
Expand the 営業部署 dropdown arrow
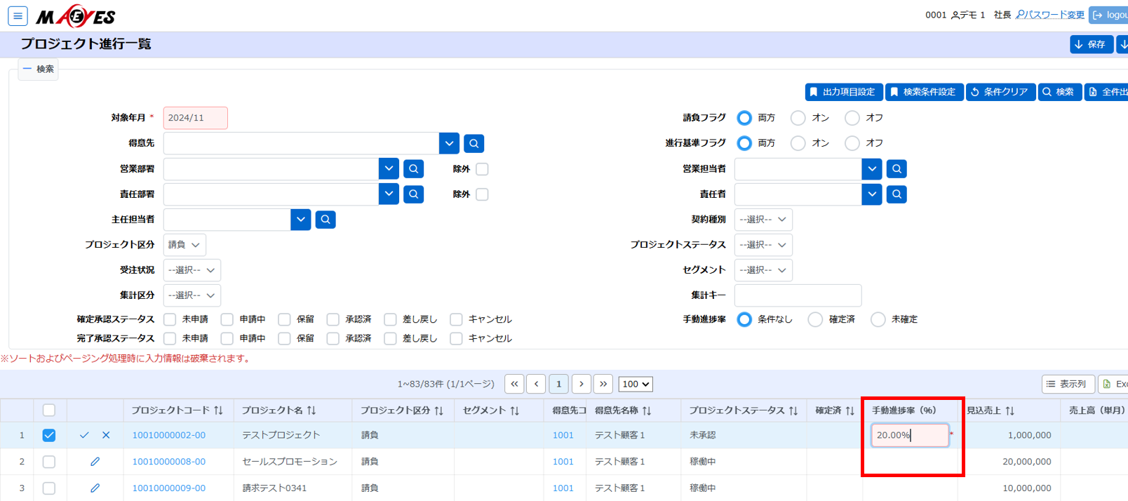389,169
